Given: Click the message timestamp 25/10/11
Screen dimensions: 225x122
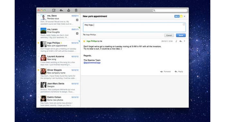Looking at the screenshot, I should (167, 41).
